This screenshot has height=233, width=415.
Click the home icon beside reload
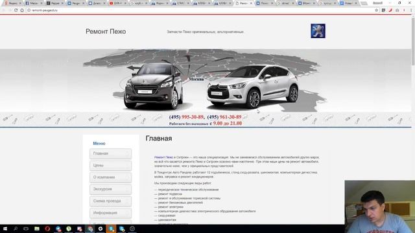point(22,10)
